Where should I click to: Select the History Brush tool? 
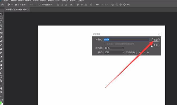(1, 53)
